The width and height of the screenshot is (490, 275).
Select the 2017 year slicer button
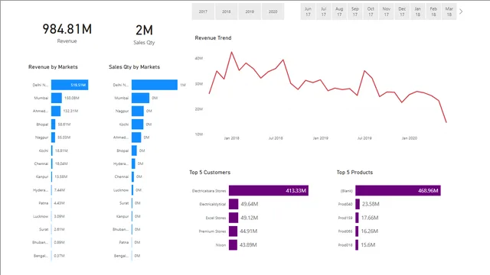coord(203,11)
